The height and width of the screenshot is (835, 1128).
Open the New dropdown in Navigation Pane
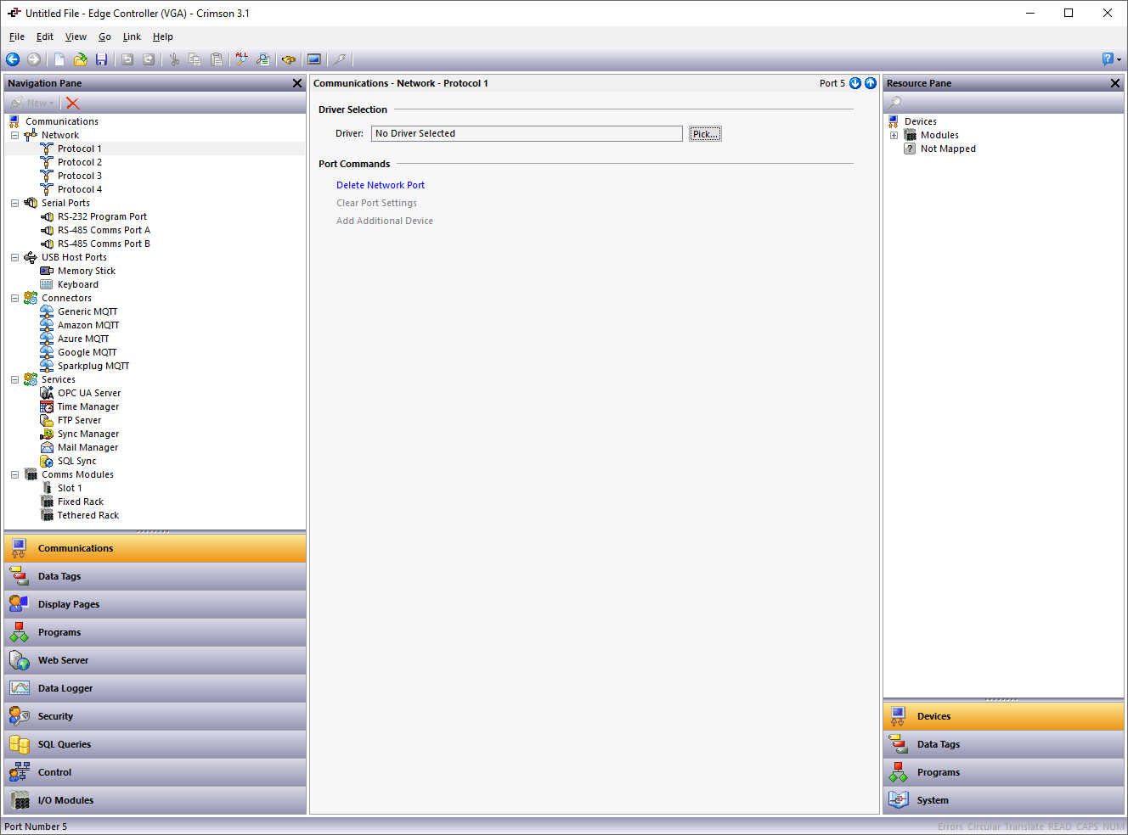[32, 104]
